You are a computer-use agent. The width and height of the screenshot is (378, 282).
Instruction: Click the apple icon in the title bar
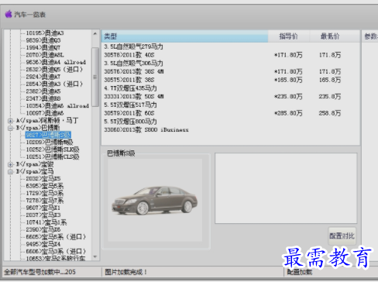point(9,14)
